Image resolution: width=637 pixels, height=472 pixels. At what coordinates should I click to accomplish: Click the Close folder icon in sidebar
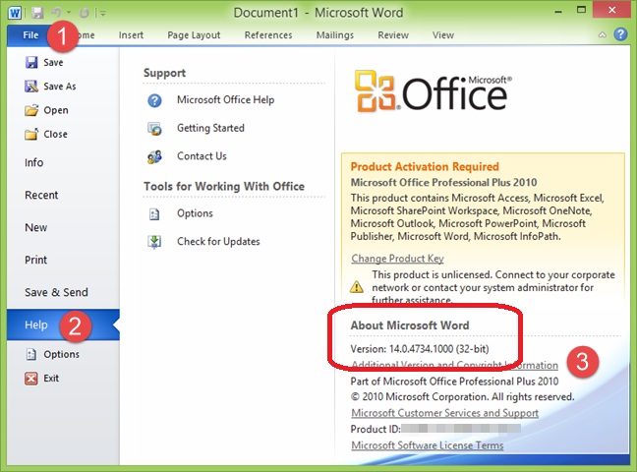(x=31, y=134)
